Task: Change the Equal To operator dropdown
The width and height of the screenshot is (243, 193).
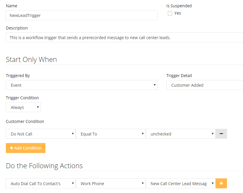Action: [110, 134]
